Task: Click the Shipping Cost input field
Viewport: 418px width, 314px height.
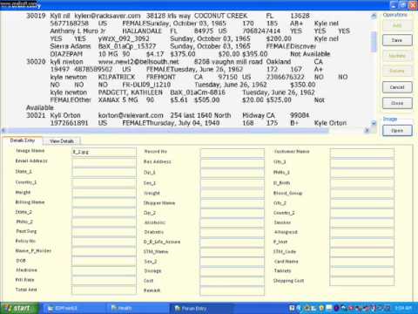Action: coord(361,281)
